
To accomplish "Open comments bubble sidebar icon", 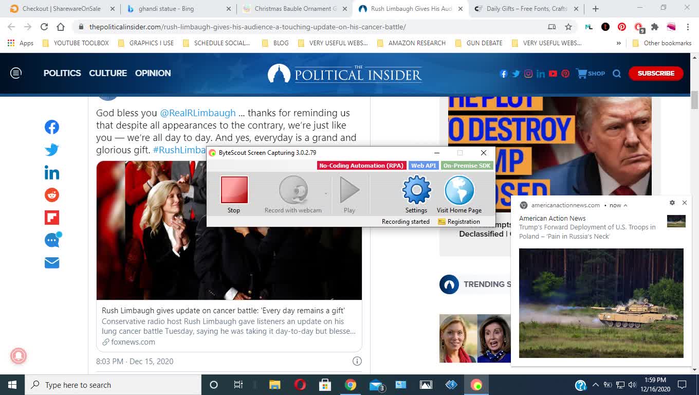I will (52, 240).
